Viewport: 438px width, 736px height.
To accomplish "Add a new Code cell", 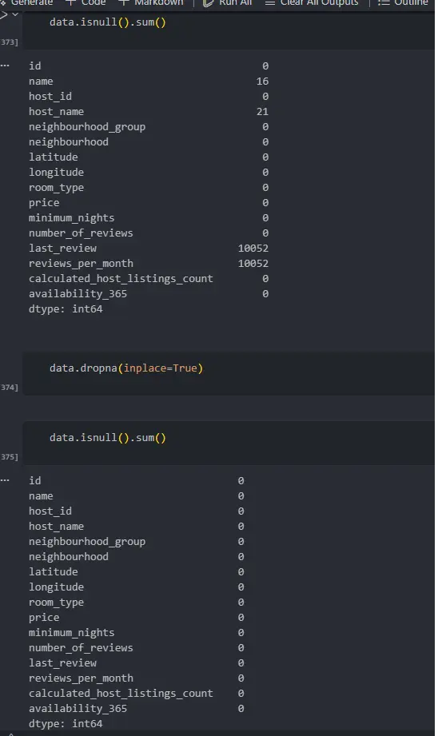I will [x=86, y=3].
